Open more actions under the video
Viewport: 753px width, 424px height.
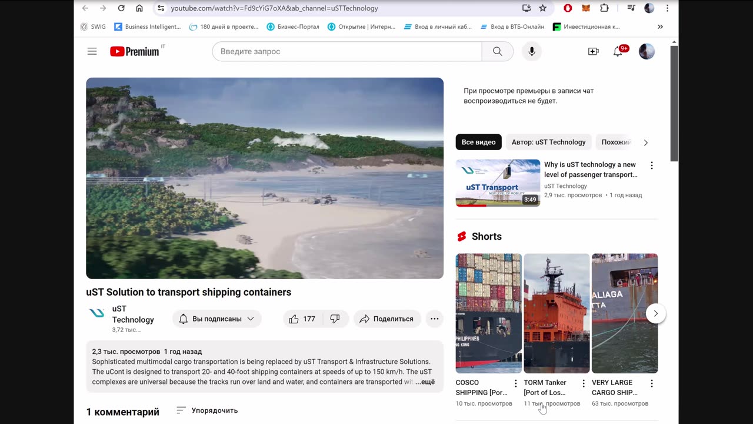click(434, 319)
